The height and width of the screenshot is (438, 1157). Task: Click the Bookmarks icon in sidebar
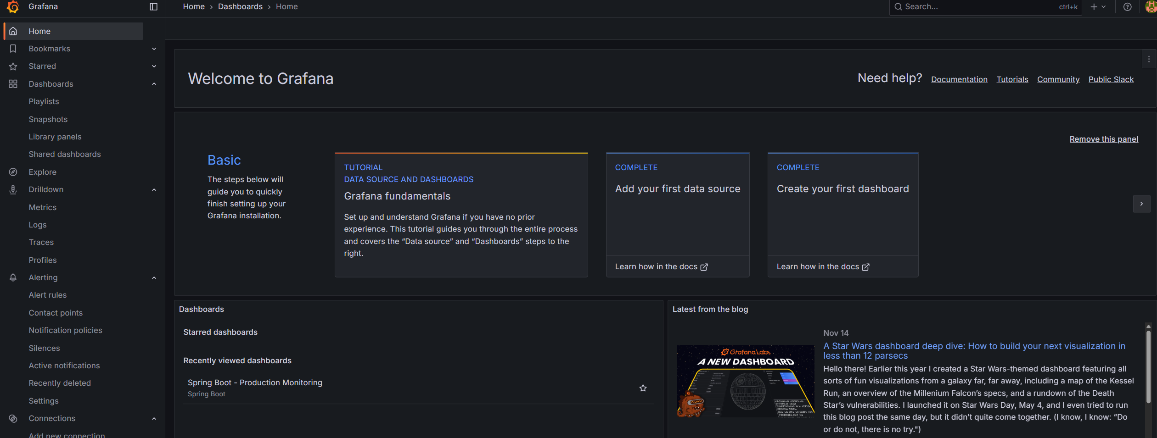pyautogui.click(x=13, y=49)
